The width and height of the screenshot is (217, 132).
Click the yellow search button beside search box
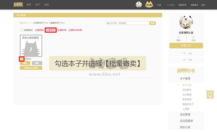pos(153,23)
